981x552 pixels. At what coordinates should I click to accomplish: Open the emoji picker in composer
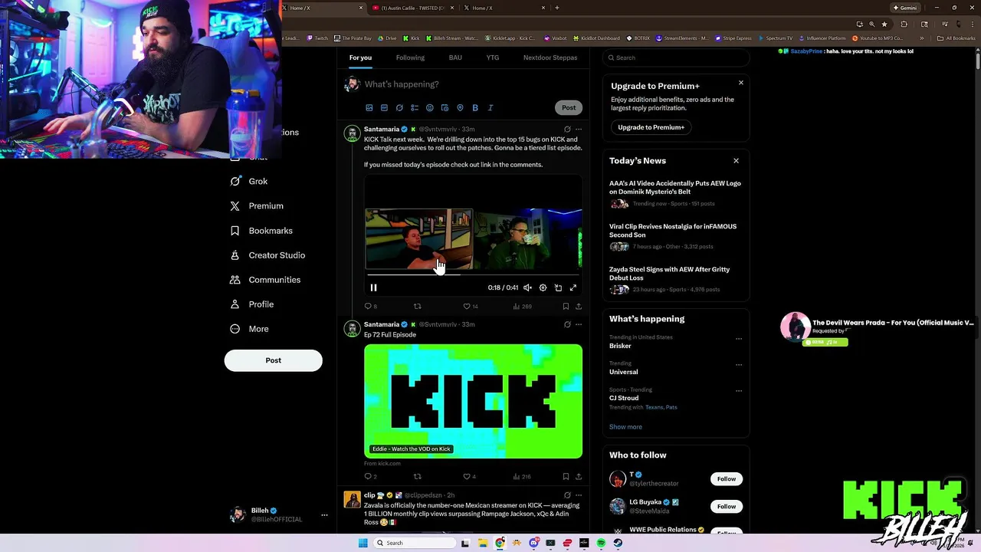[429, 108]
